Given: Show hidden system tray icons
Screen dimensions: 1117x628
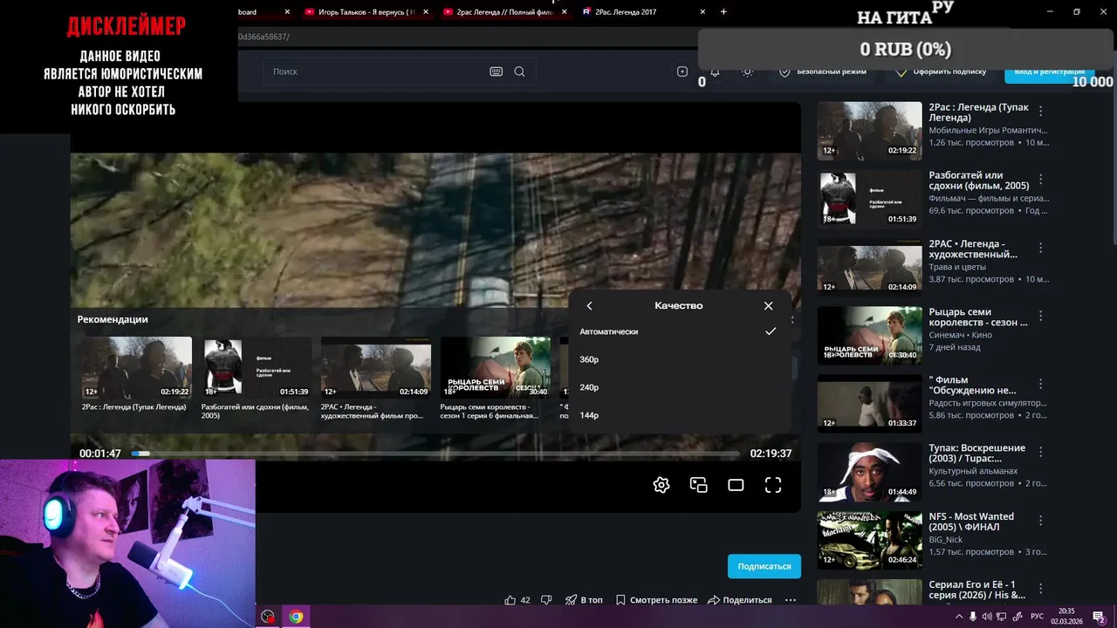Looking at the screenshot, I should pos(959,617).
